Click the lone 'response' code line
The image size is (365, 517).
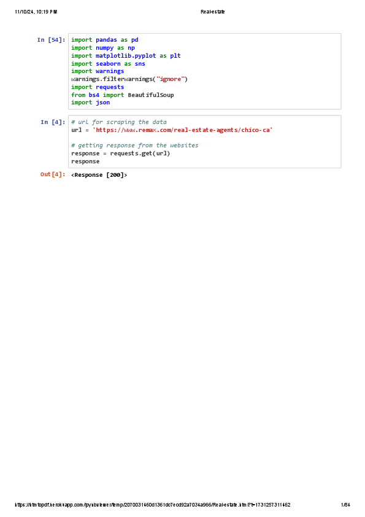click(85, 161)
